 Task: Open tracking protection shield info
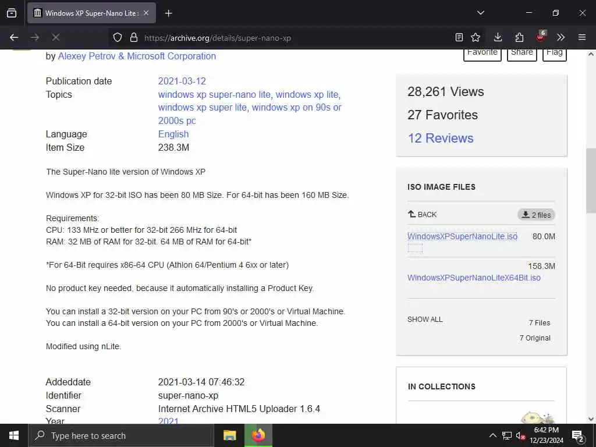point(118,38)
